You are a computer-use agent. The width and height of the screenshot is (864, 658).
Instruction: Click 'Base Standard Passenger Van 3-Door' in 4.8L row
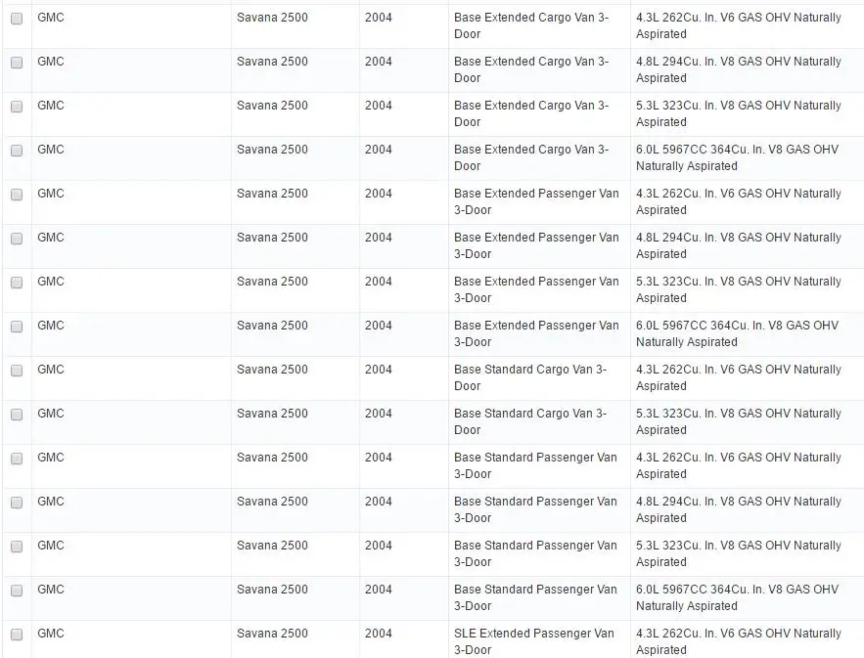(535, 510)
